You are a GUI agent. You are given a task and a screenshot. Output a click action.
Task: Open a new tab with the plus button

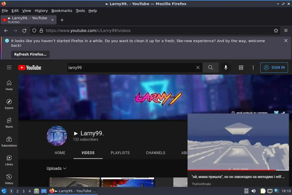(62, 20)
